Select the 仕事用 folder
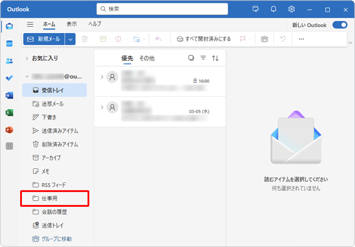The width and height of the screenshot is (355, 247). click(54, 199)
